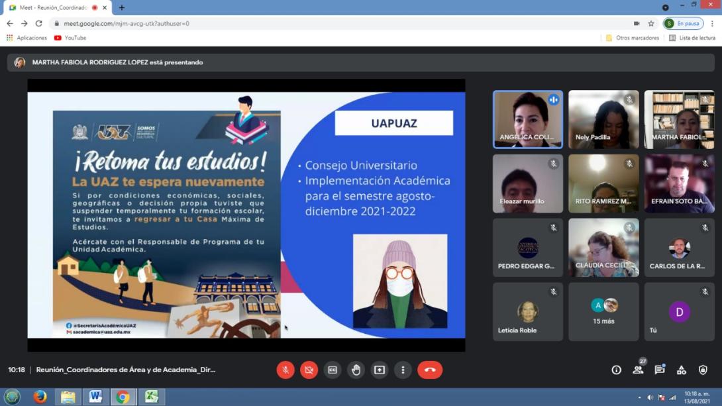Open the Lista de lectura panel
The image size is (722, 406).
pos(692,38)
